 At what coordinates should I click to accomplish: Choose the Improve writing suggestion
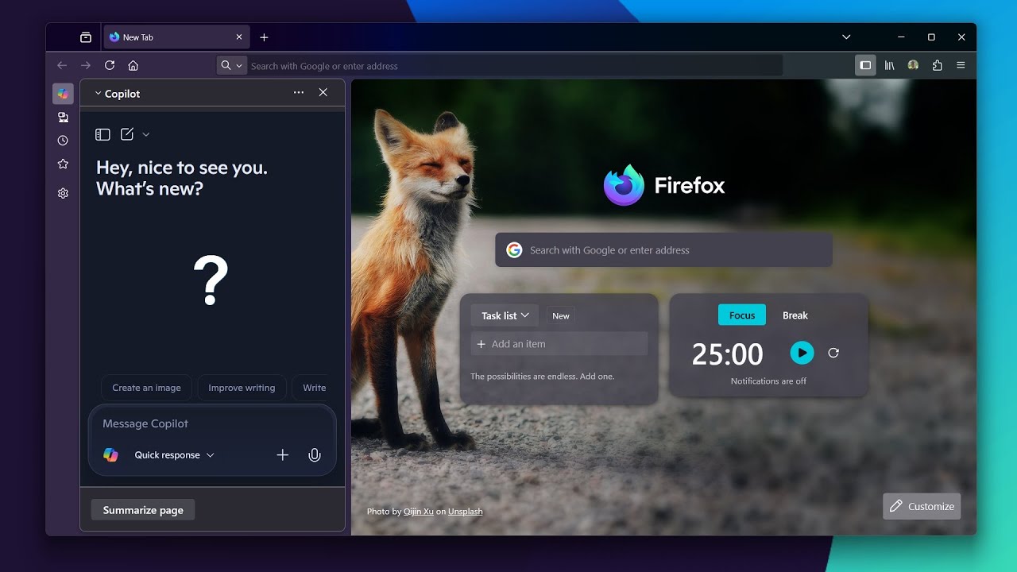click(x=242, y=388)
